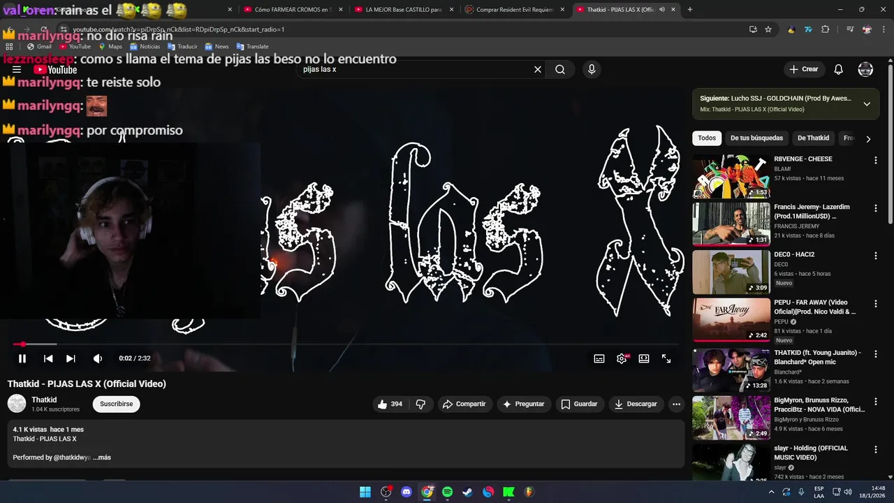Open the Gmail bookmark
This screenshot has height=503, width=894.
tap(39, 47)
